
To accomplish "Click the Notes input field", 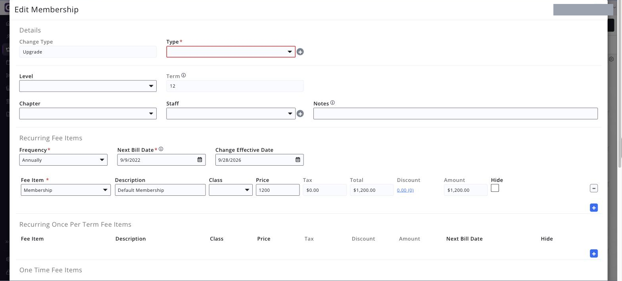I will (455, 114).
